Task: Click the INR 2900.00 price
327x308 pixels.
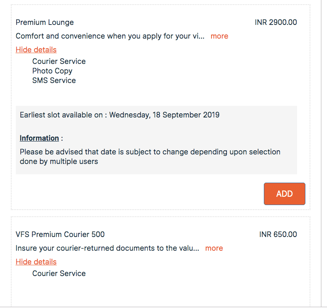Action: coord(276,22)
